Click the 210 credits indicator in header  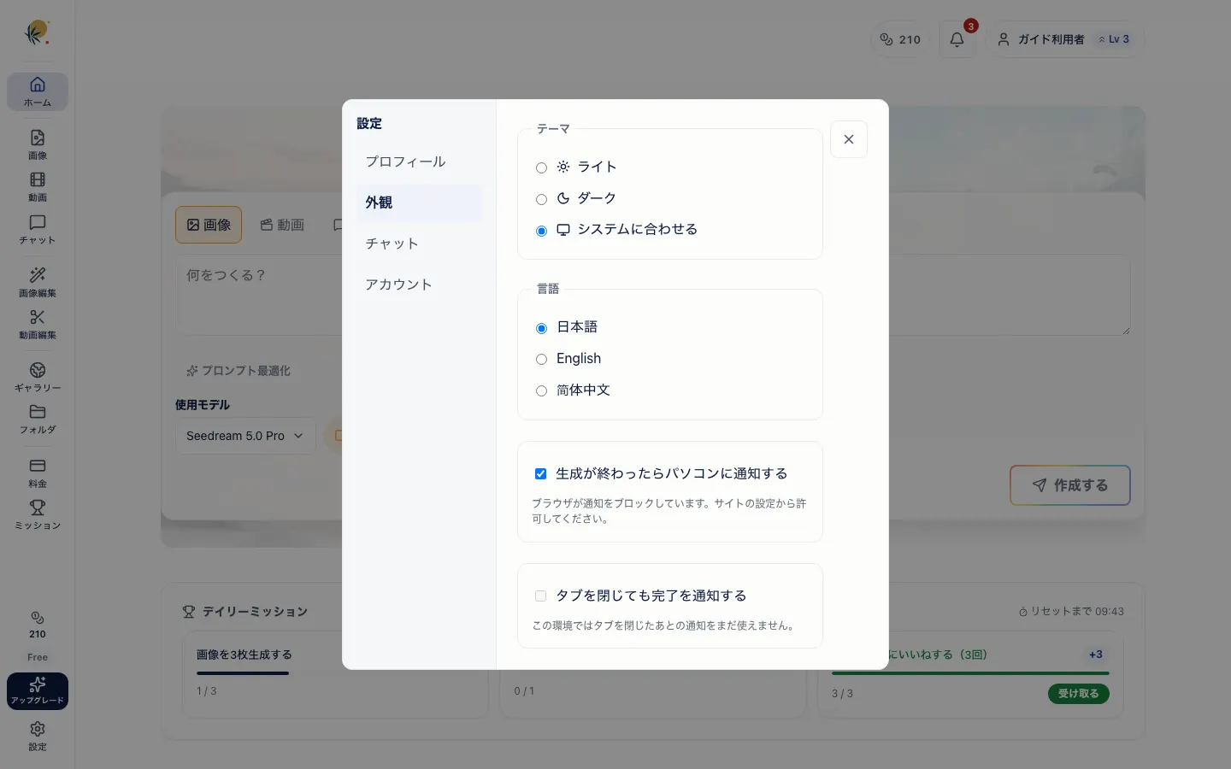tap(900, 39)
